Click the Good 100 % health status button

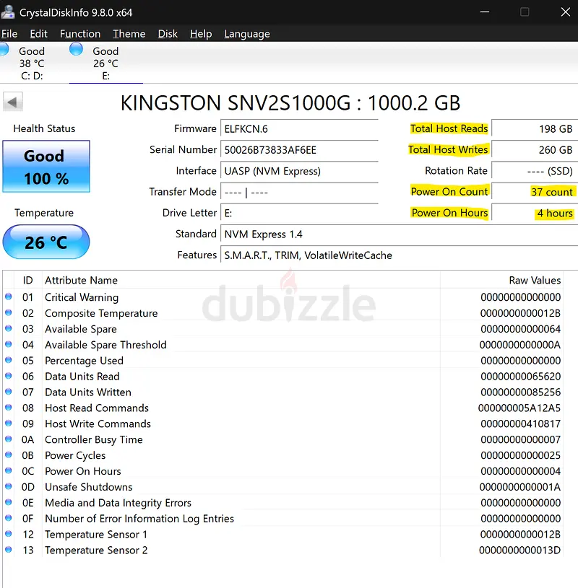[x=46, y=167]
